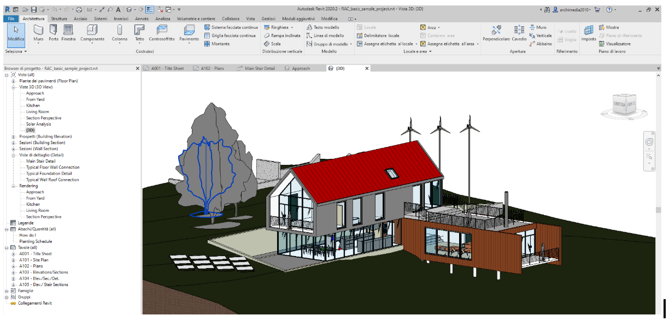Open the help question mark icon

click(x=608, y=10)
